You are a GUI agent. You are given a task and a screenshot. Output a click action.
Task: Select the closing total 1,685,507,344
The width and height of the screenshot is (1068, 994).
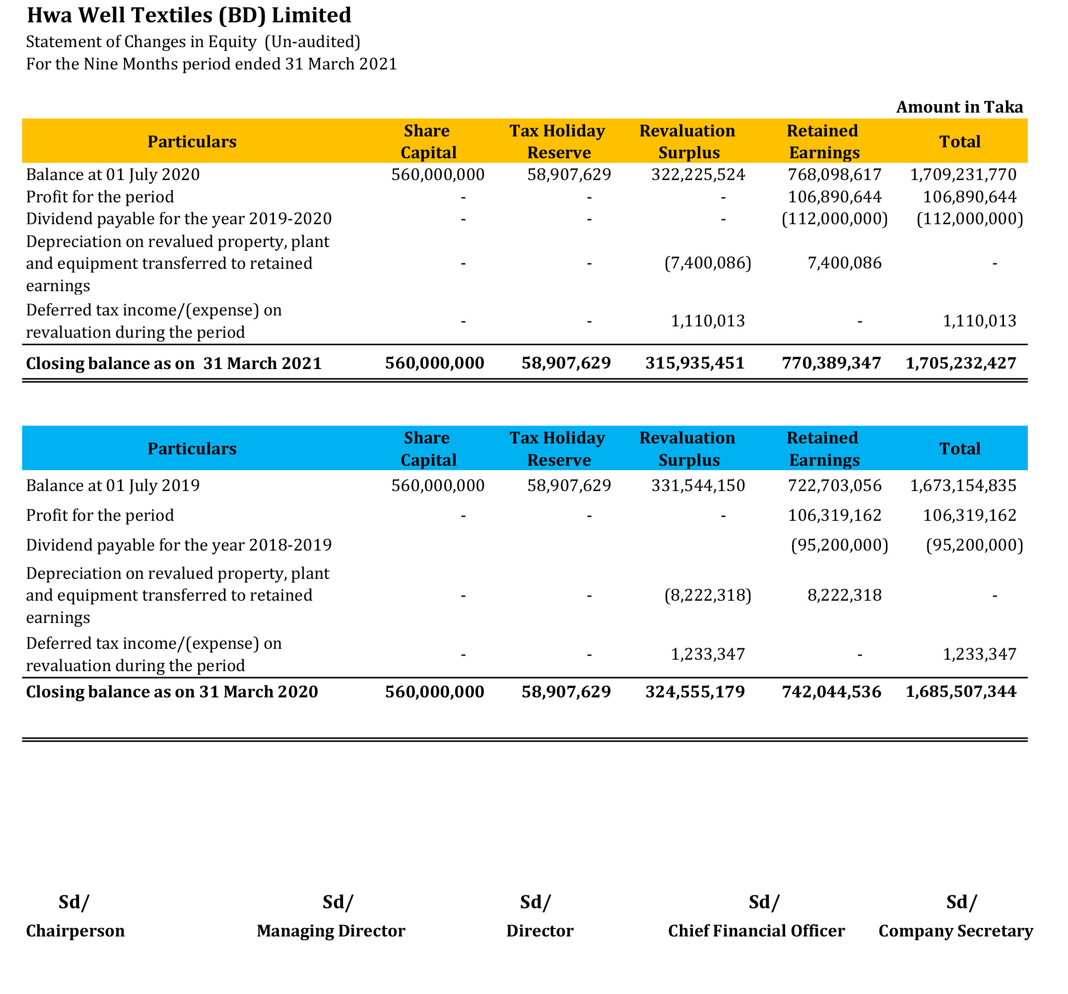coord(961,691)
